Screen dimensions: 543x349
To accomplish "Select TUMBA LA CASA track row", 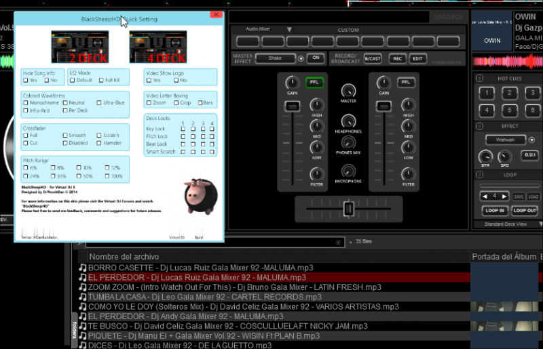I will [x=274, y=297].
